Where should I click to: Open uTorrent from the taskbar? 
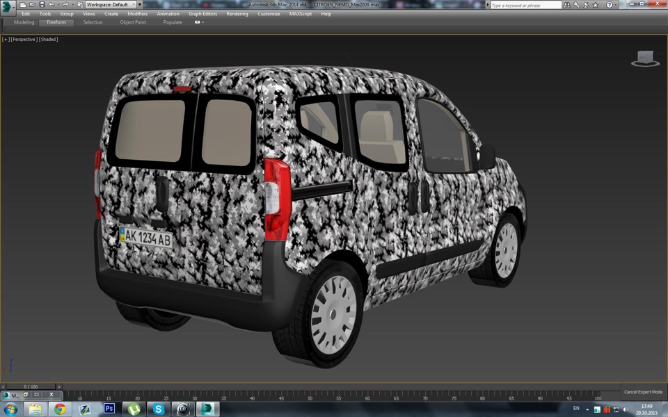(x=134, y=409)
